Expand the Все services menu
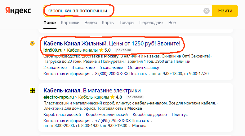Image resolution: width=245 pixels, height=136 pixels. point(172,23)
